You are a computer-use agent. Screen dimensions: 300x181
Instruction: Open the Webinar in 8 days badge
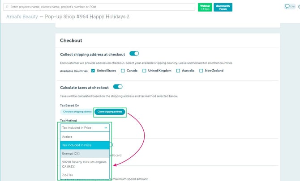click(205, 7)
